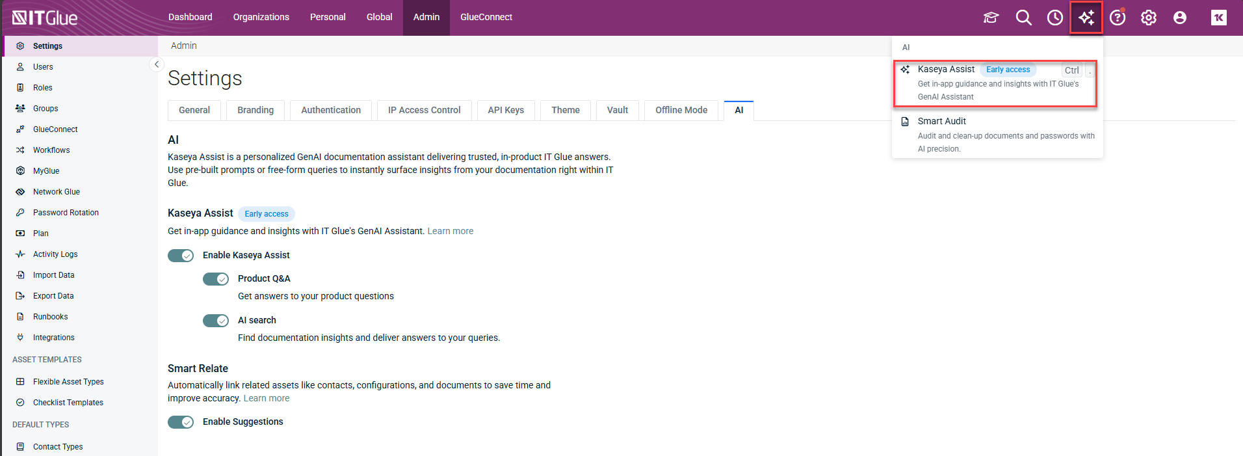The width and height of the screenshot is (1243, 456).
Task: Click the Kaseya K logo icon
Action: coord(1219,18)
